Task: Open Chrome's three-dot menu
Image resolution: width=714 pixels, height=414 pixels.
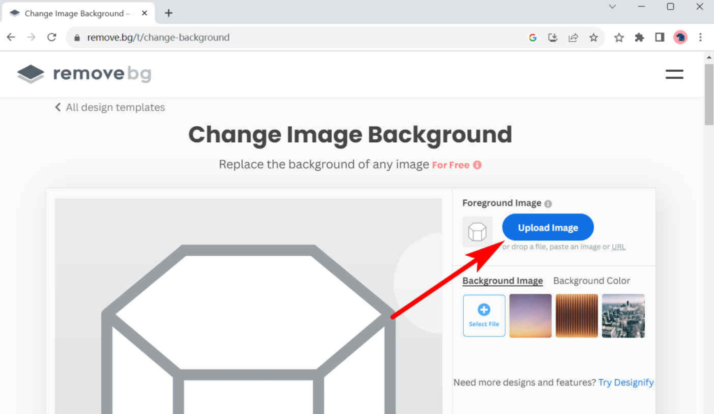Action: point(700,37)
